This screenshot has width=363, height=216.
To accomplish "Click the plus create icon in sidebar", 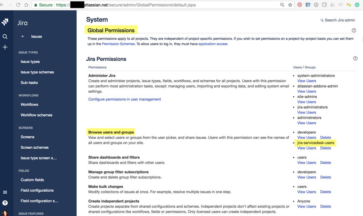I will 5,47.
